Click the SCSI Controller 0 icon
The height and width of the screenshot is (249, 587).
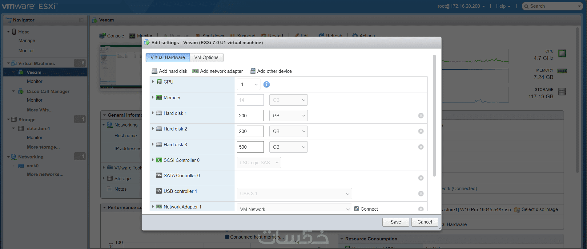click(159, 160)
